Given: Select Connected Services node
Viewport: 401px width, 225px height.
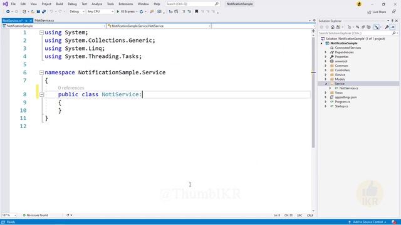Looking at the screenshot, I should click(x=348, y=47).
